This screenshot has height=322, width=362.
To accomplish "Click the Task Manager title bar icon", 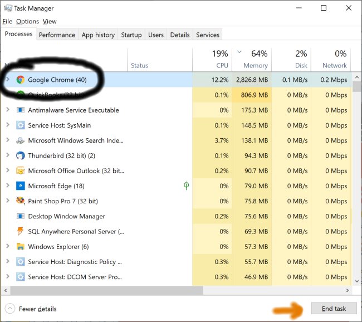I will 8,8.
